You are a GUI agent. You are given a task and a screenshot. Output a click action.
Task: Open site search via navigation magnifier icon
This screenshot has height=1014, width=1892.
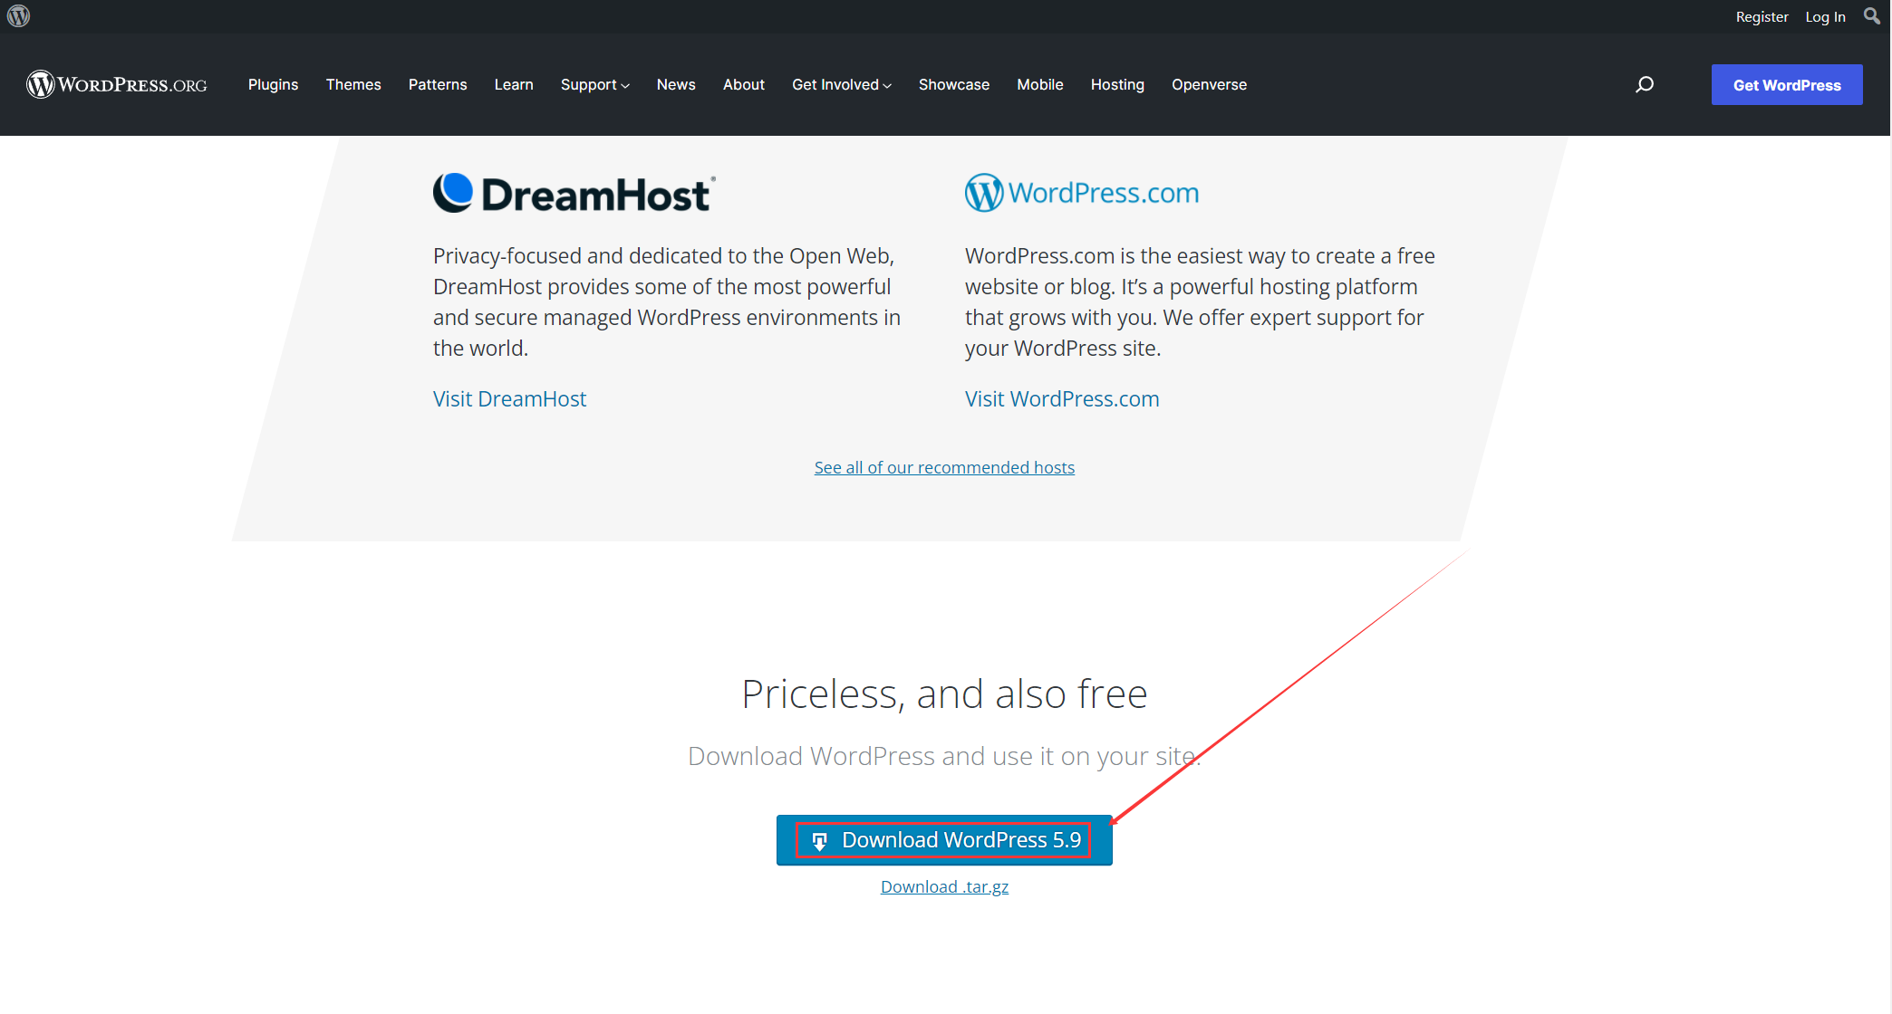[x=1645, y=84]
